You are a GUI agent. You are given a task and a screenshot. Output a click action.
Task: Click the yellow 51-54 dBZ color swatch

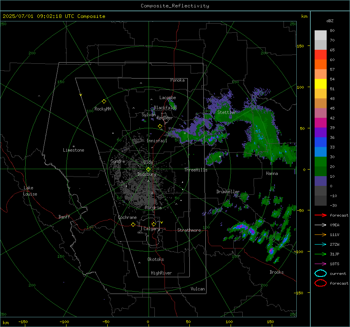320,84
